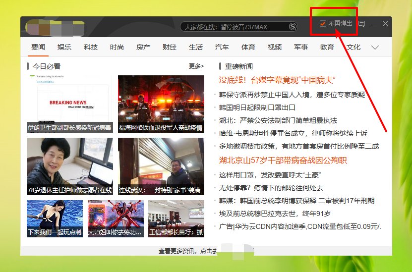Click the Sogou search icon in search box
412x272 pixels.
(293, 26)
